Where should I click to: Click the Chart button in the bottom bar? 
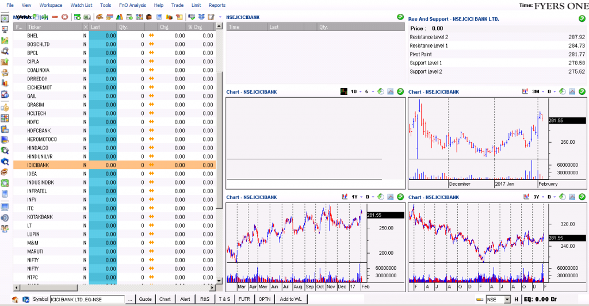click(x=165, y=299)
